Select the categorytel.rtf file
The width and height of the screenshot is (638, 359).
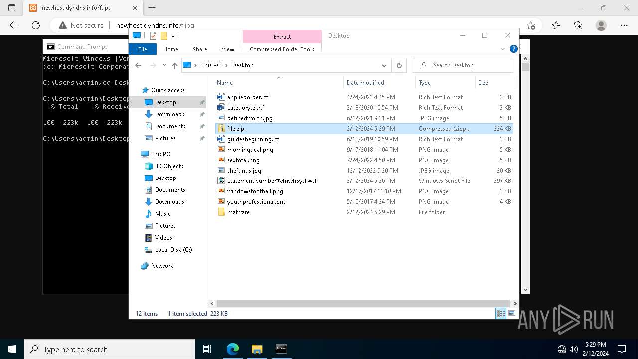point(246,108)
